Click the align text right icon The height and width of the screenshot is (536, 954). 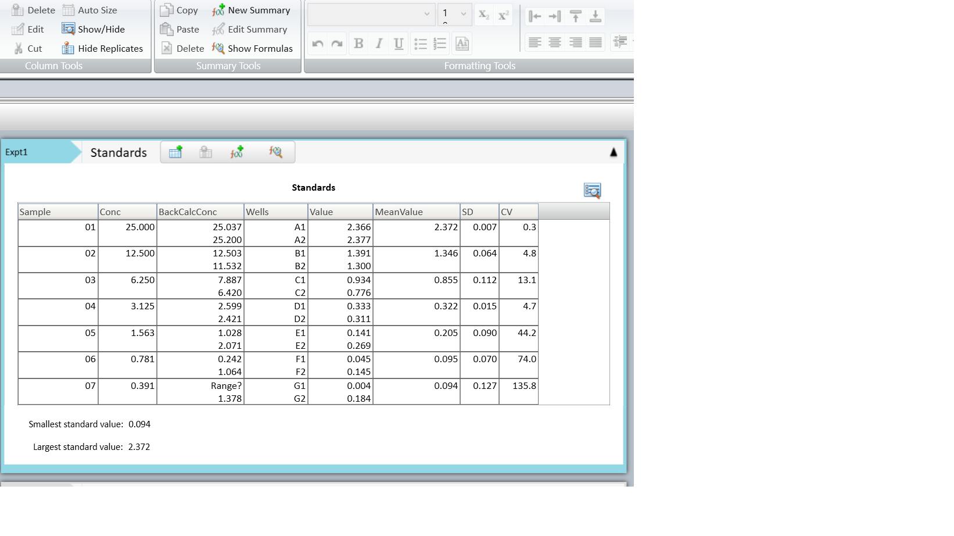575,42
